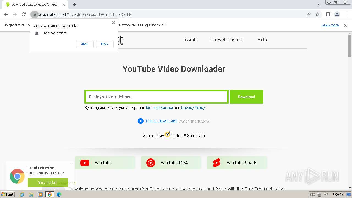This screenshot has height=198, width=352.
Task: Open the Help menu item
Action: click(x=262, y=40)
